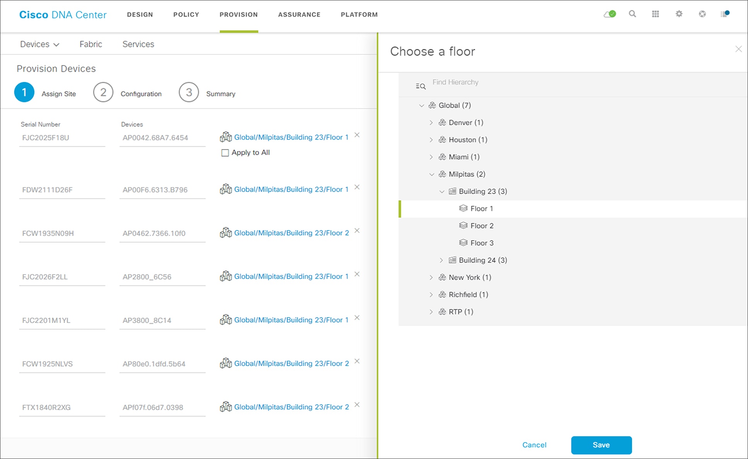
Task: Switch to the Services tab
Action: (x=138, y=44)
